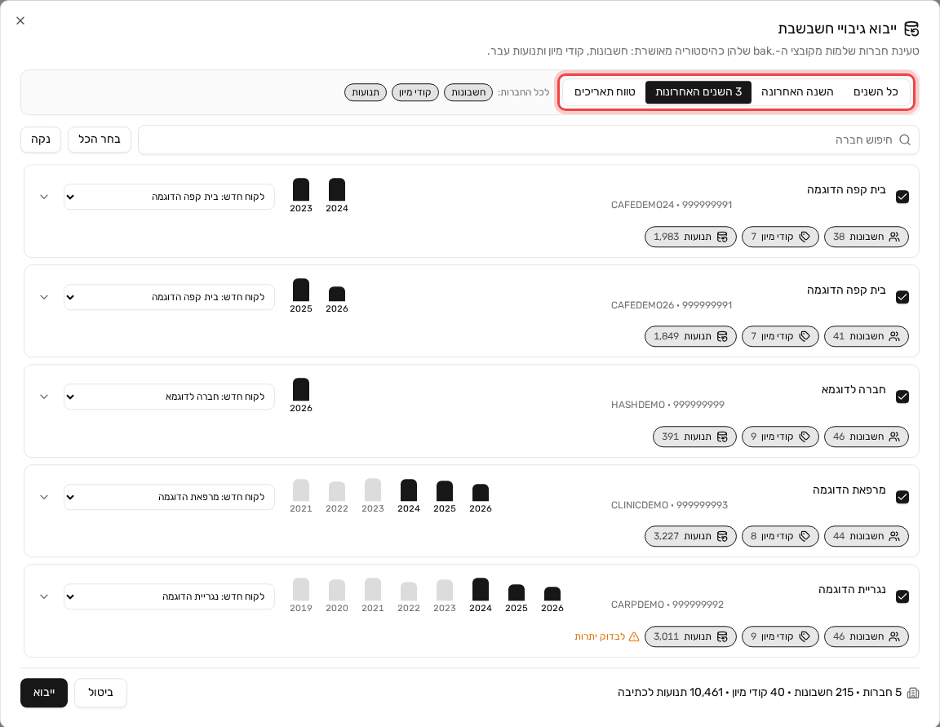The width and height of the screenshot is (940, 727).
Task: Expand the 'נגריית הדוגמה' row details chevron
Action: [x=44, y=596]
